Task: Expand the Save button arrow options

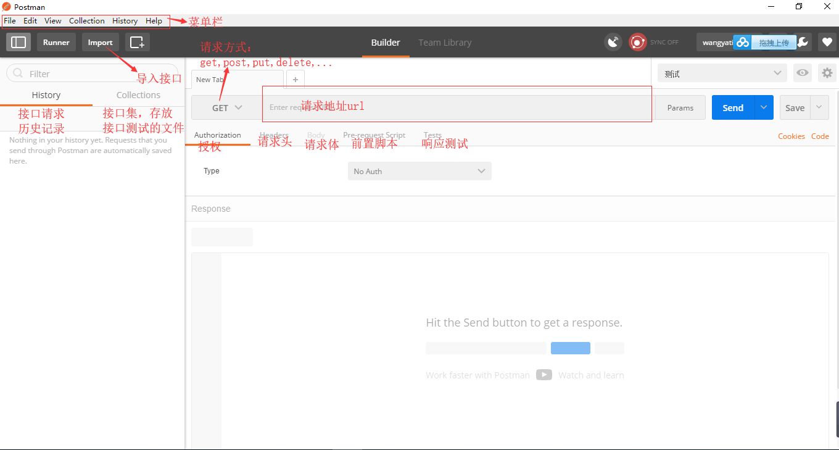Action: tap(819, 107)
